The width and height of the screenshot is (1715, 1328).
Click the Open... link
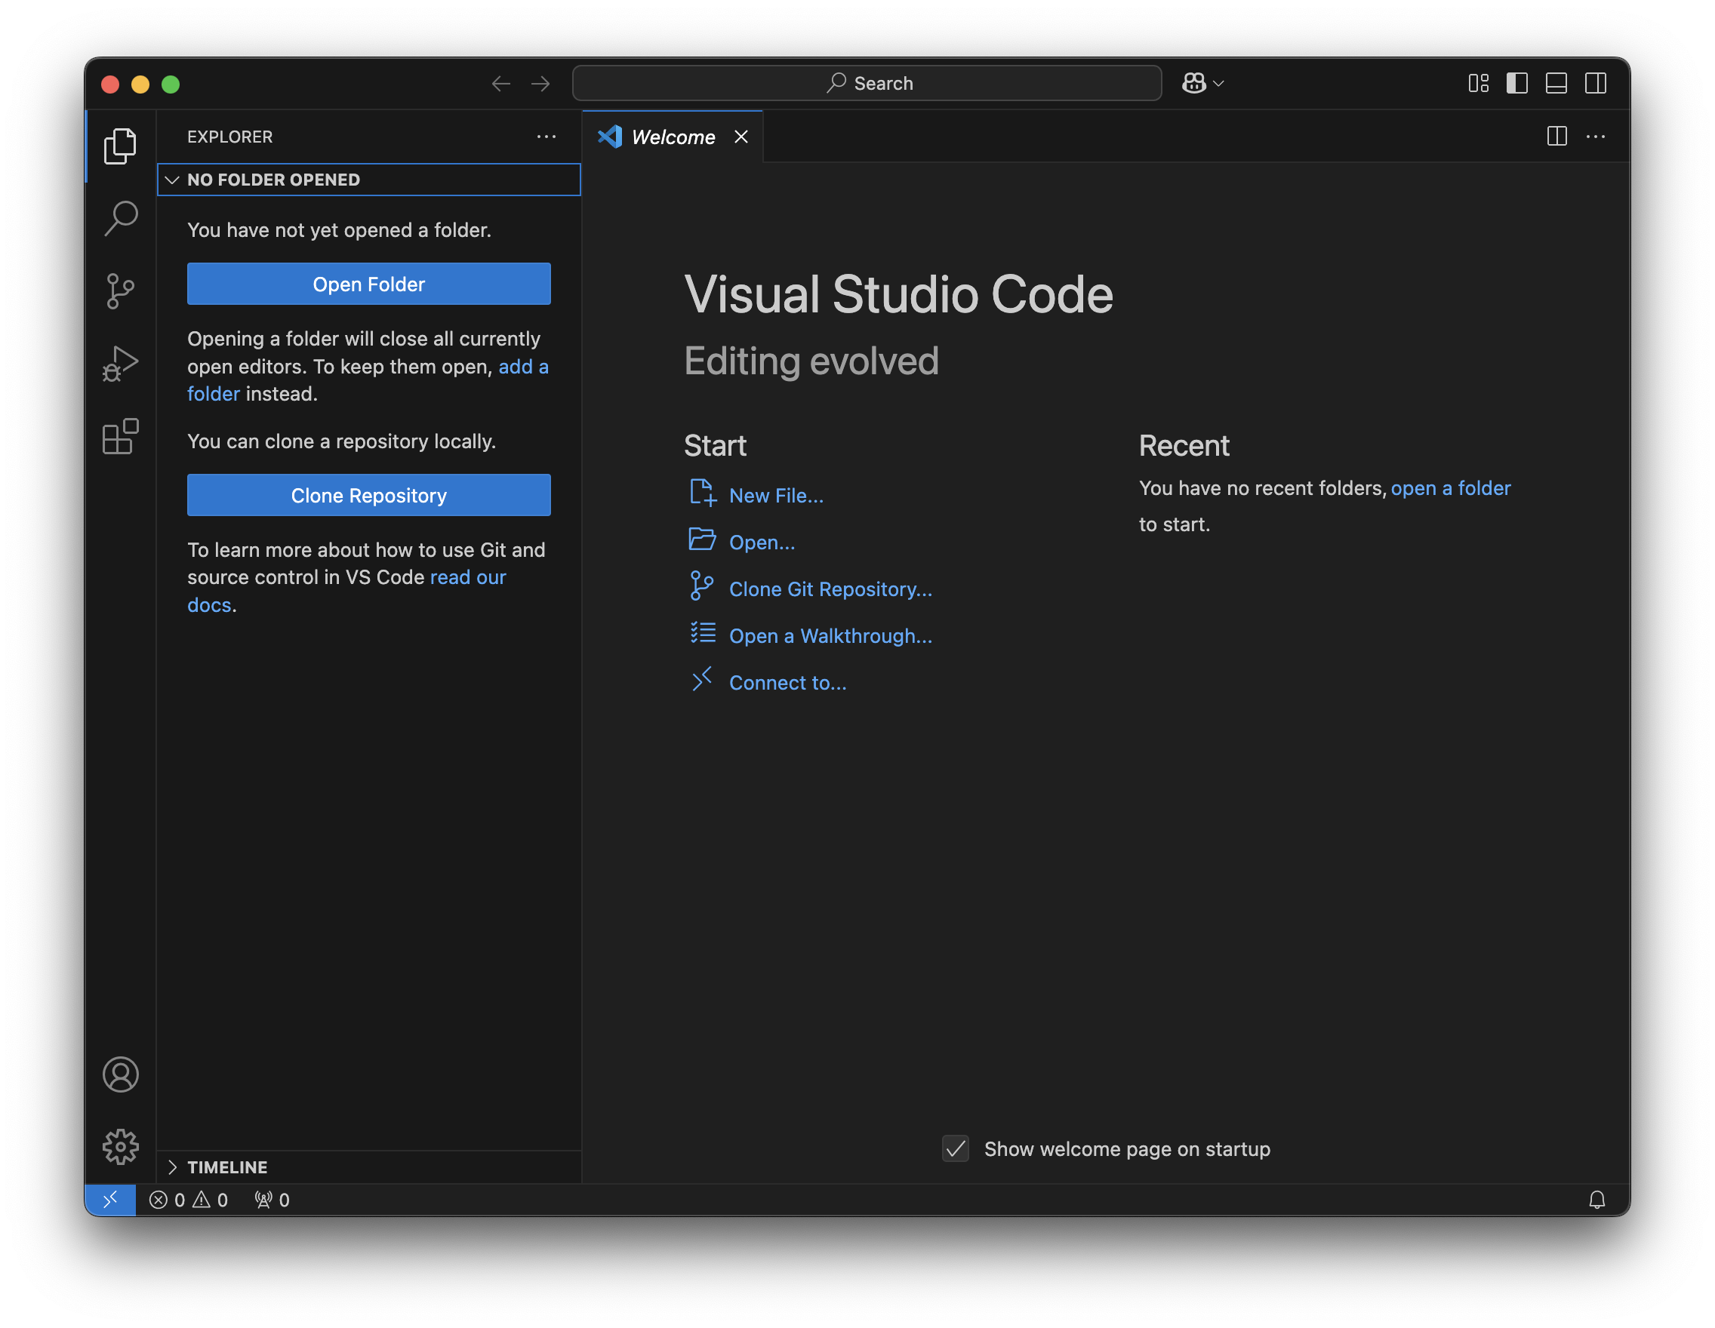762,543
